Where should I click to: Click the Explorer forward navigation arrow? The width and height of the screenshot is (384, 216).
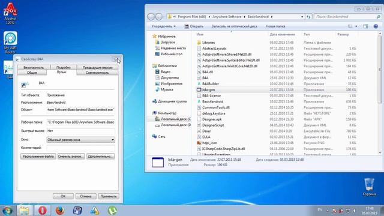[x=159, y=17]
